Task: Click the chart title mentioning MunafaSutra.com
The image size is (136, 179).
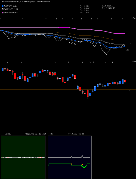Action: tap(26, 2)
